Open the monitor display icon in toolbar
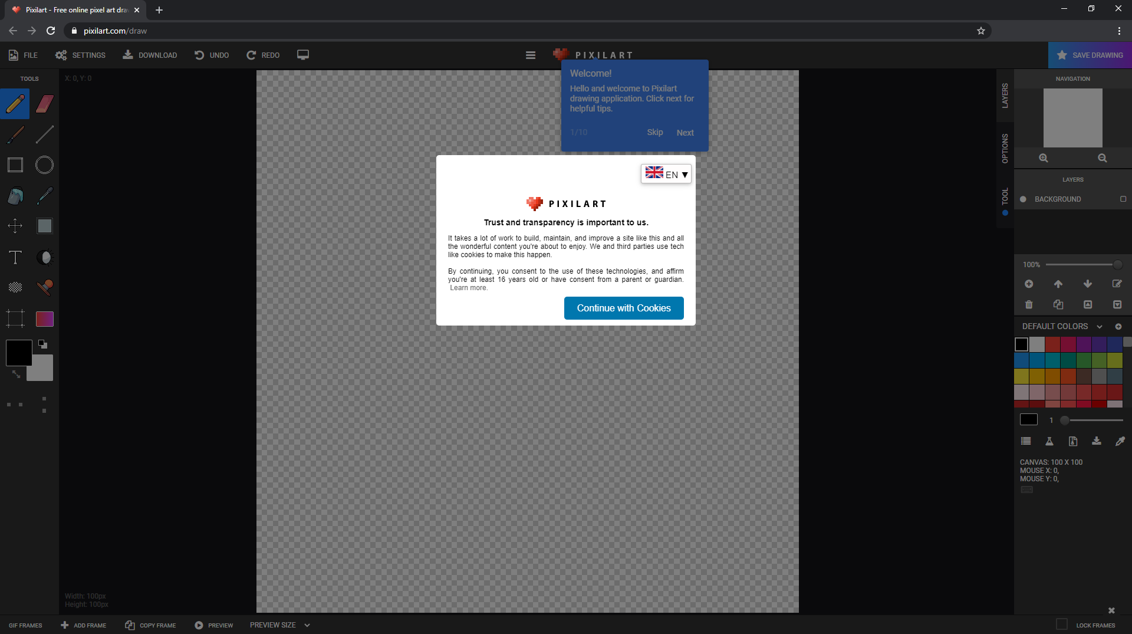Screen dimensions: 1132x634 tap(303, 55)
